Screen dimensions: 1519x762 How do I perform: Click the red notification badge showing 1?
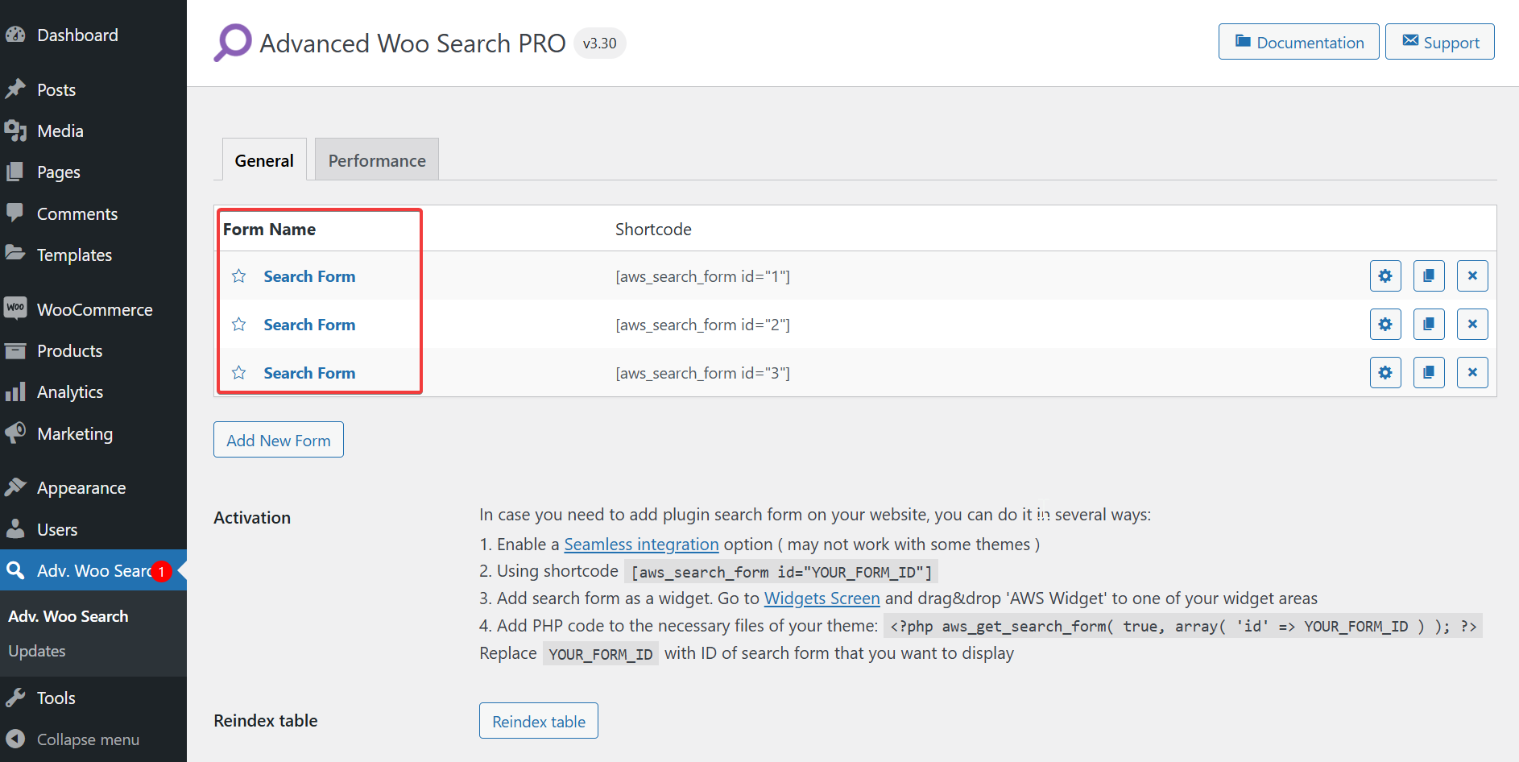point(161,571)
